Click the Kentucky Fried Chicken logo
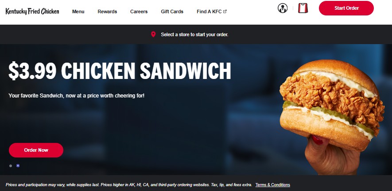Viewport: 392px width, 191px height. click(x=32, y=11)
